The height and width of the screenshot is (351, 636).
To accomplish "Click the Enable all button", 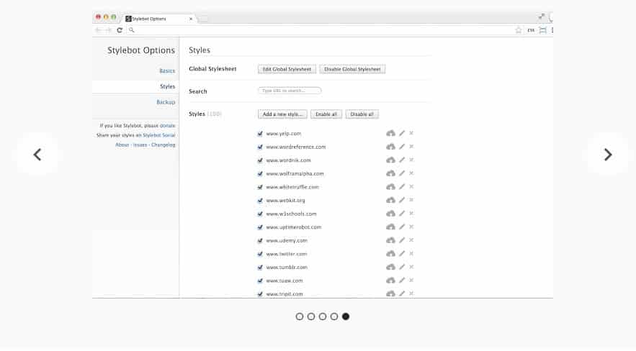I will tap(326, 114).
